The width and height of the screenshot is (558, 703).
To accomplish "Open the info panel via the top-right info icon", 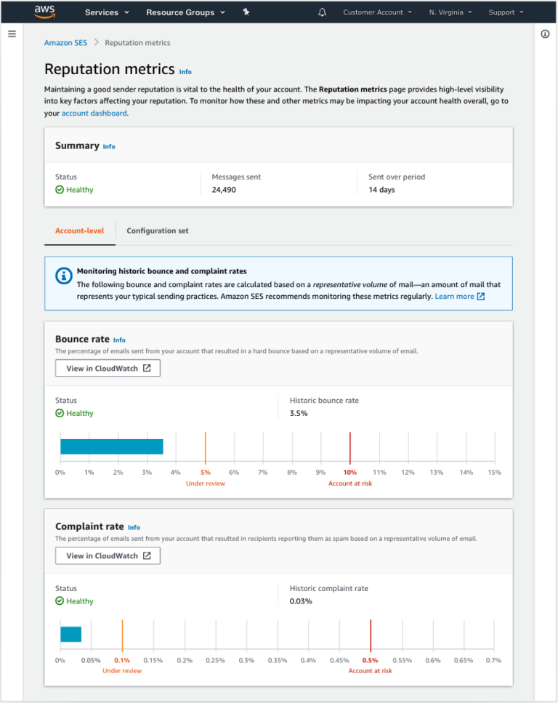I will (x=545, y=34).
